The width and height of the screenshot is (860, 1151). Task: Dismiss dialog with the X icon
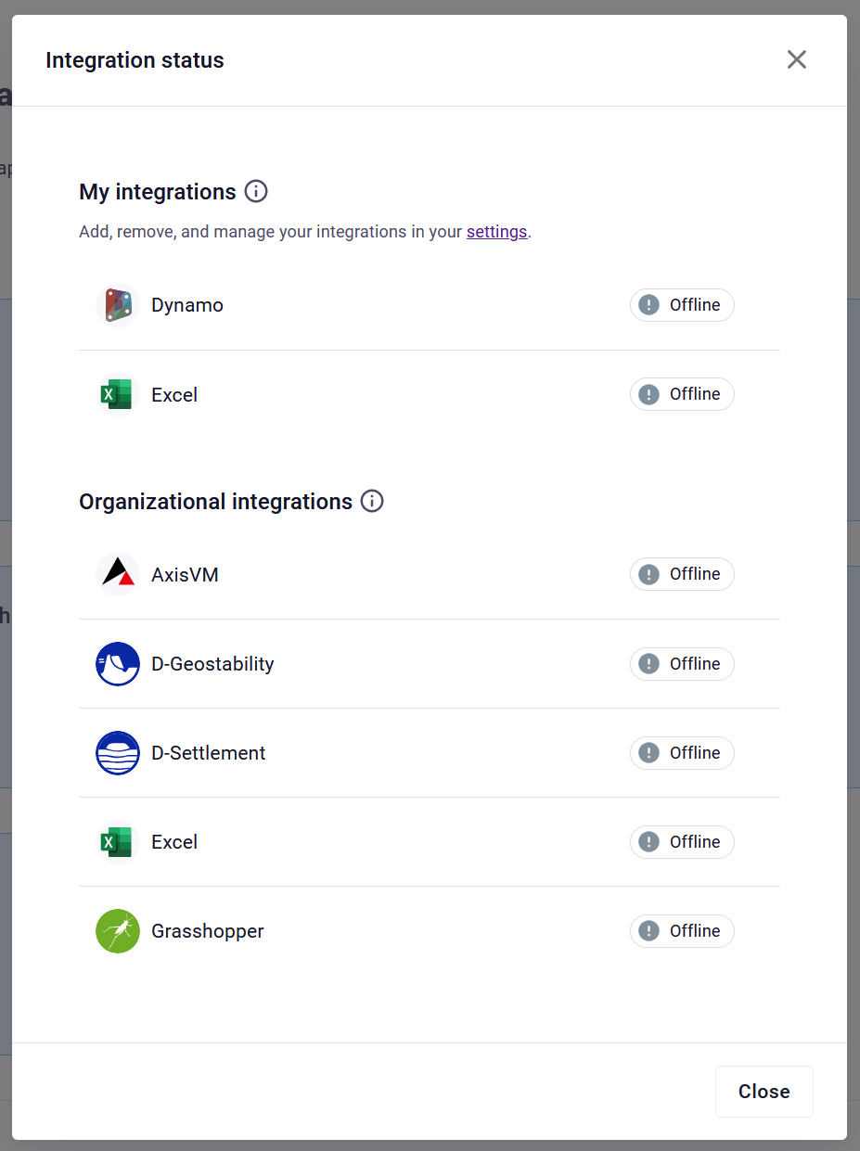[796, 60]
